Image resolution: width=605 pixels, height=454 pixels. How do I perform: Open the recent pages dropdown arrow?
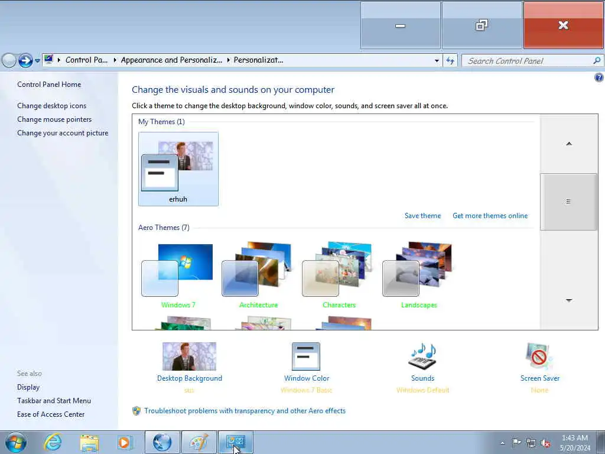click(x=37, y=61)
